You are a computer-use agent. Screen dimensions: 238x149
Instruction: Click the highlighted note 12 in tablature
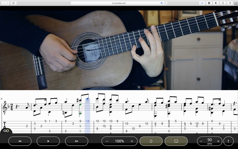click(x=87, y=121)
